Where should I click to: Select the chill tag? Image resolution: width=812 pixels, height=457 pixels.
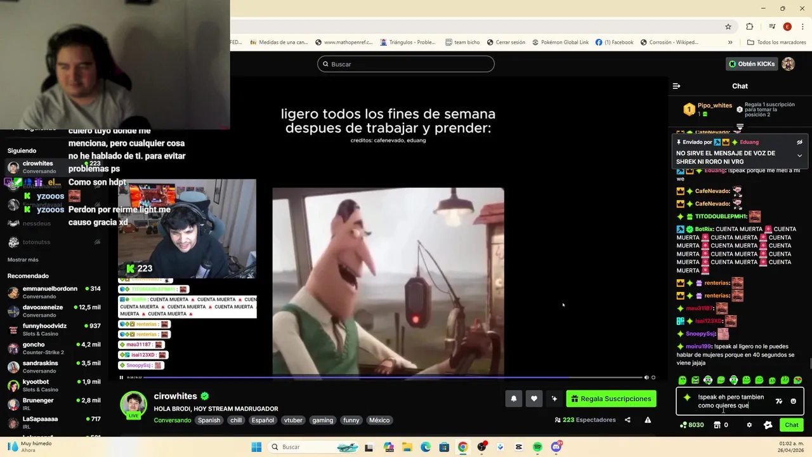click(236, 420)
